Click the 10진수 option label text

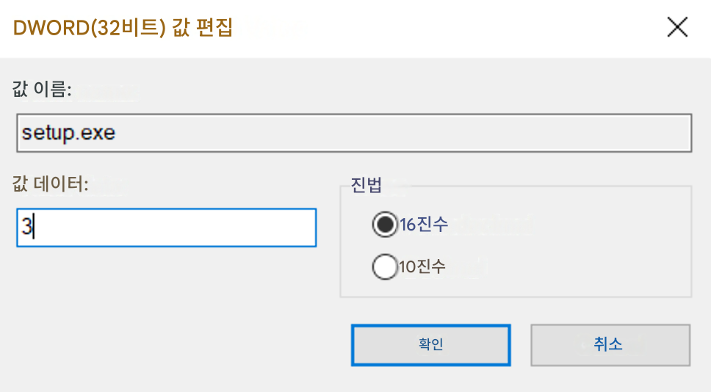click(422, 266)
